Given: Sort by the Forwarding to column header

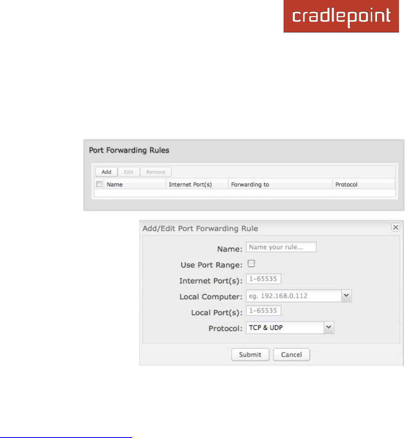Looking at the screenshot, I should [x=280, y=184].
